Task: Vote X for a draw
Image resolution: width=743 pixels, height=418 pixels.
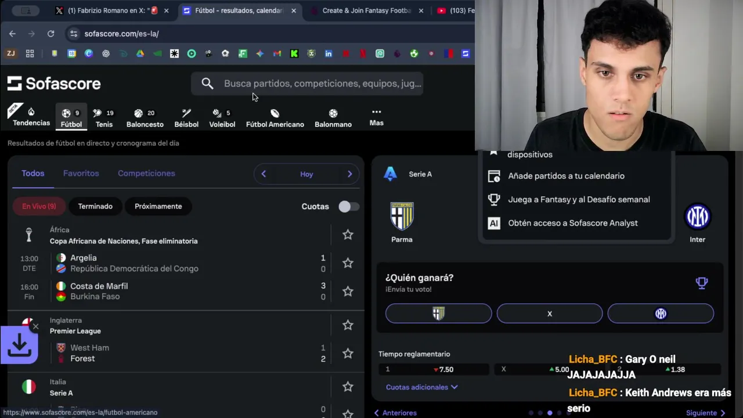Action: click(x=549, y=313)
